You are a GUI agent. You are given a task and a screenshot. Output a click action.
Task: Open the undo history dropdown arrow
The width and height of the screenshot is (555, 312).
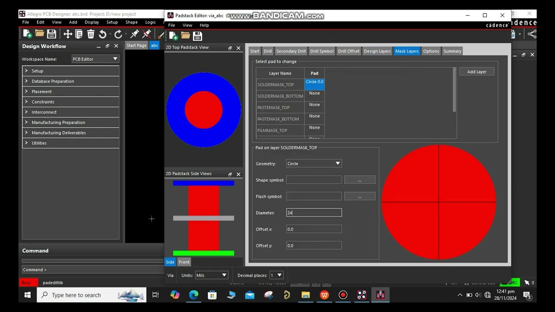point(109,34)
